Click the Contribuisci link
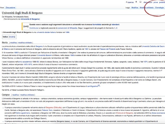 [x=34, y=28]
